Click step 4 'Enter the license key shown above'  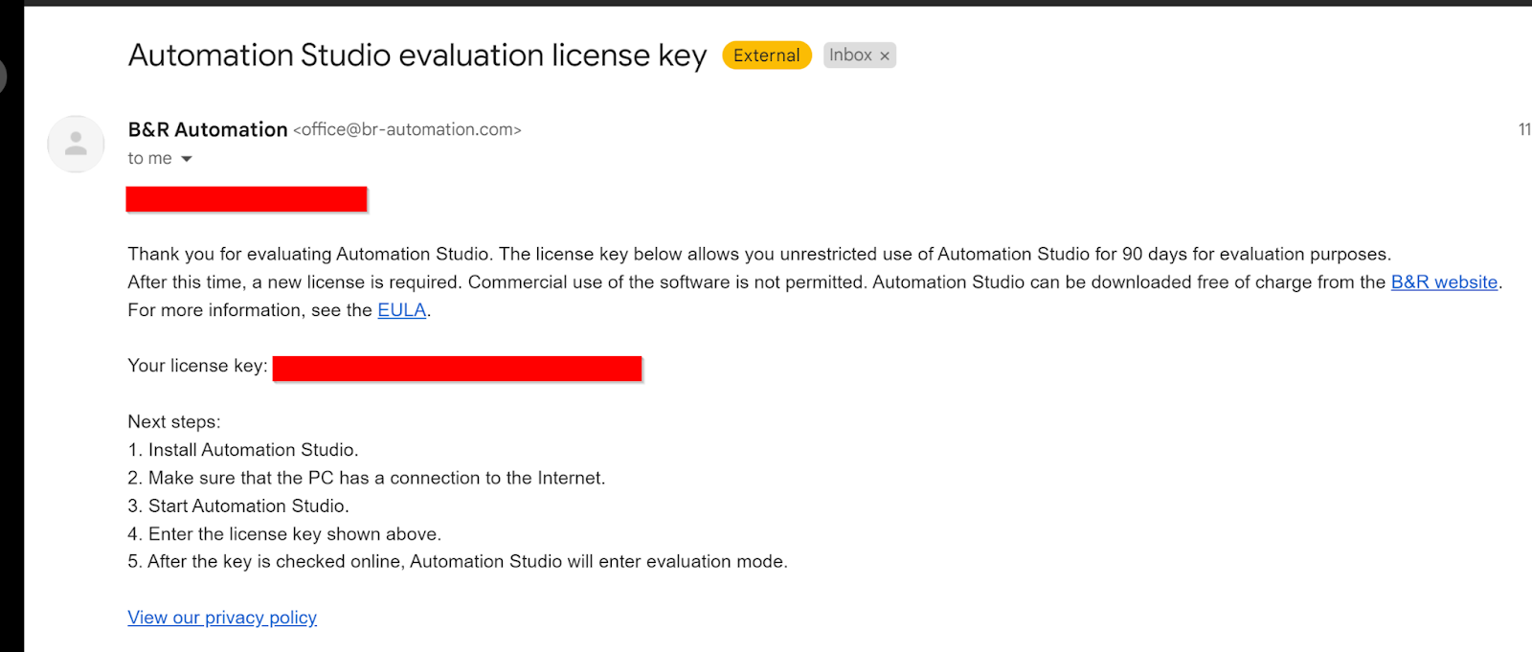(x=284, y=534)
